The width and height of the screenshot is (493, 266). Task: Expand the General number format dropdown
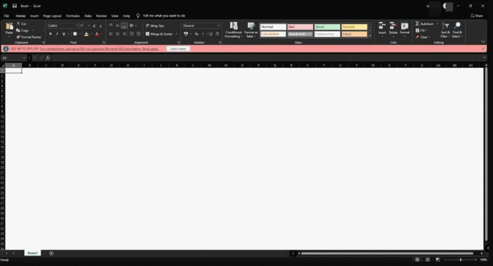(x=217, y=26)
